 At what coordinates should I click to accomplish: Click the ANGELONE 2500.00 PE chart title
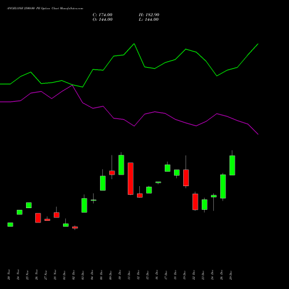coord(45,9)
